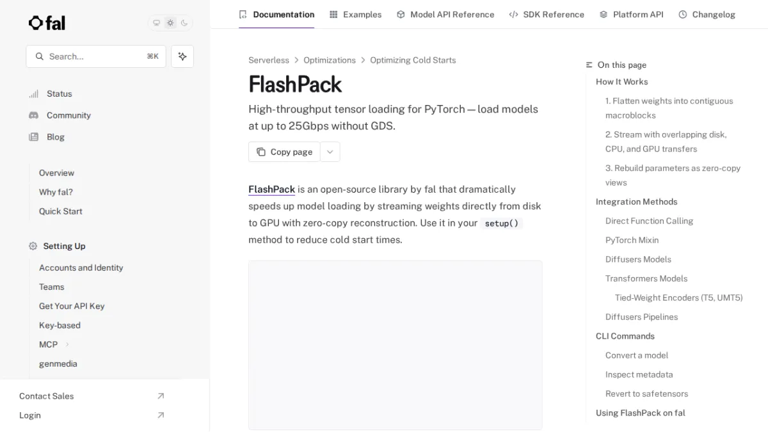Jump to Rebuild parameters as zero-copy views
The height and width of the screenshot is (432, 768).
click(x=673, y=175)
